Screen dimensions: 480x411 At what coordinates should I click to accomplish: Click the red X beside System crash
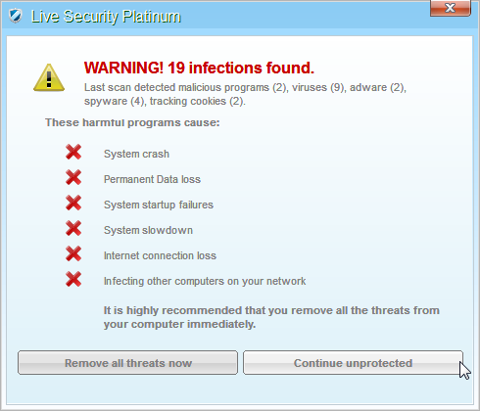(x=73, y=152)
